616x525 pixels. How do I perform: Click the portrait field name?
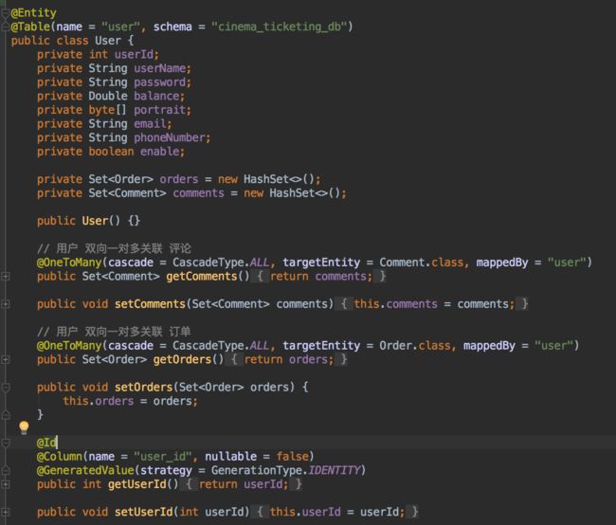159,110
